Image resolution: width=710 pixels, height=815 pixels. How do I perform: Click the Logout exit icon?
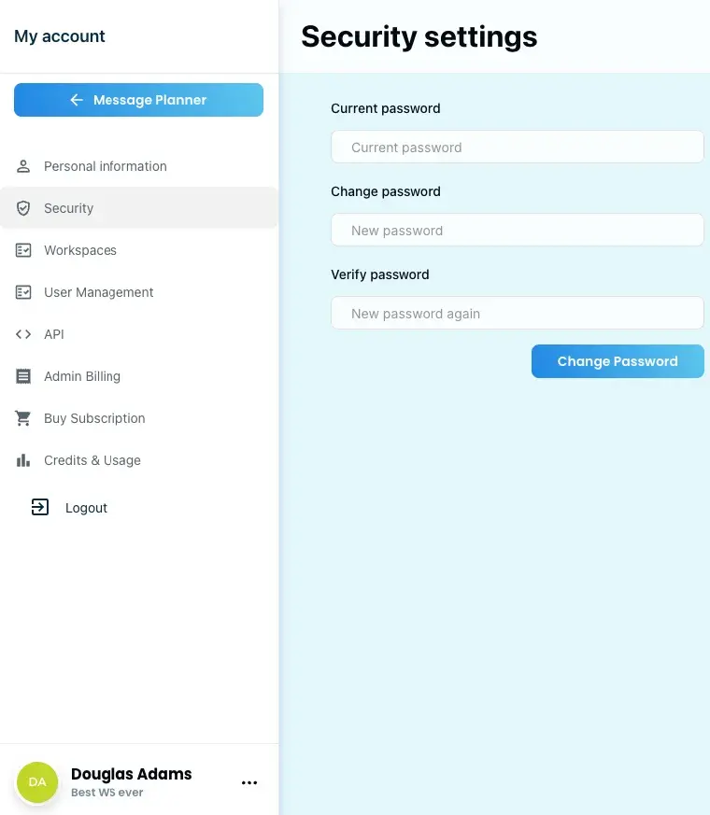(39, 507)
